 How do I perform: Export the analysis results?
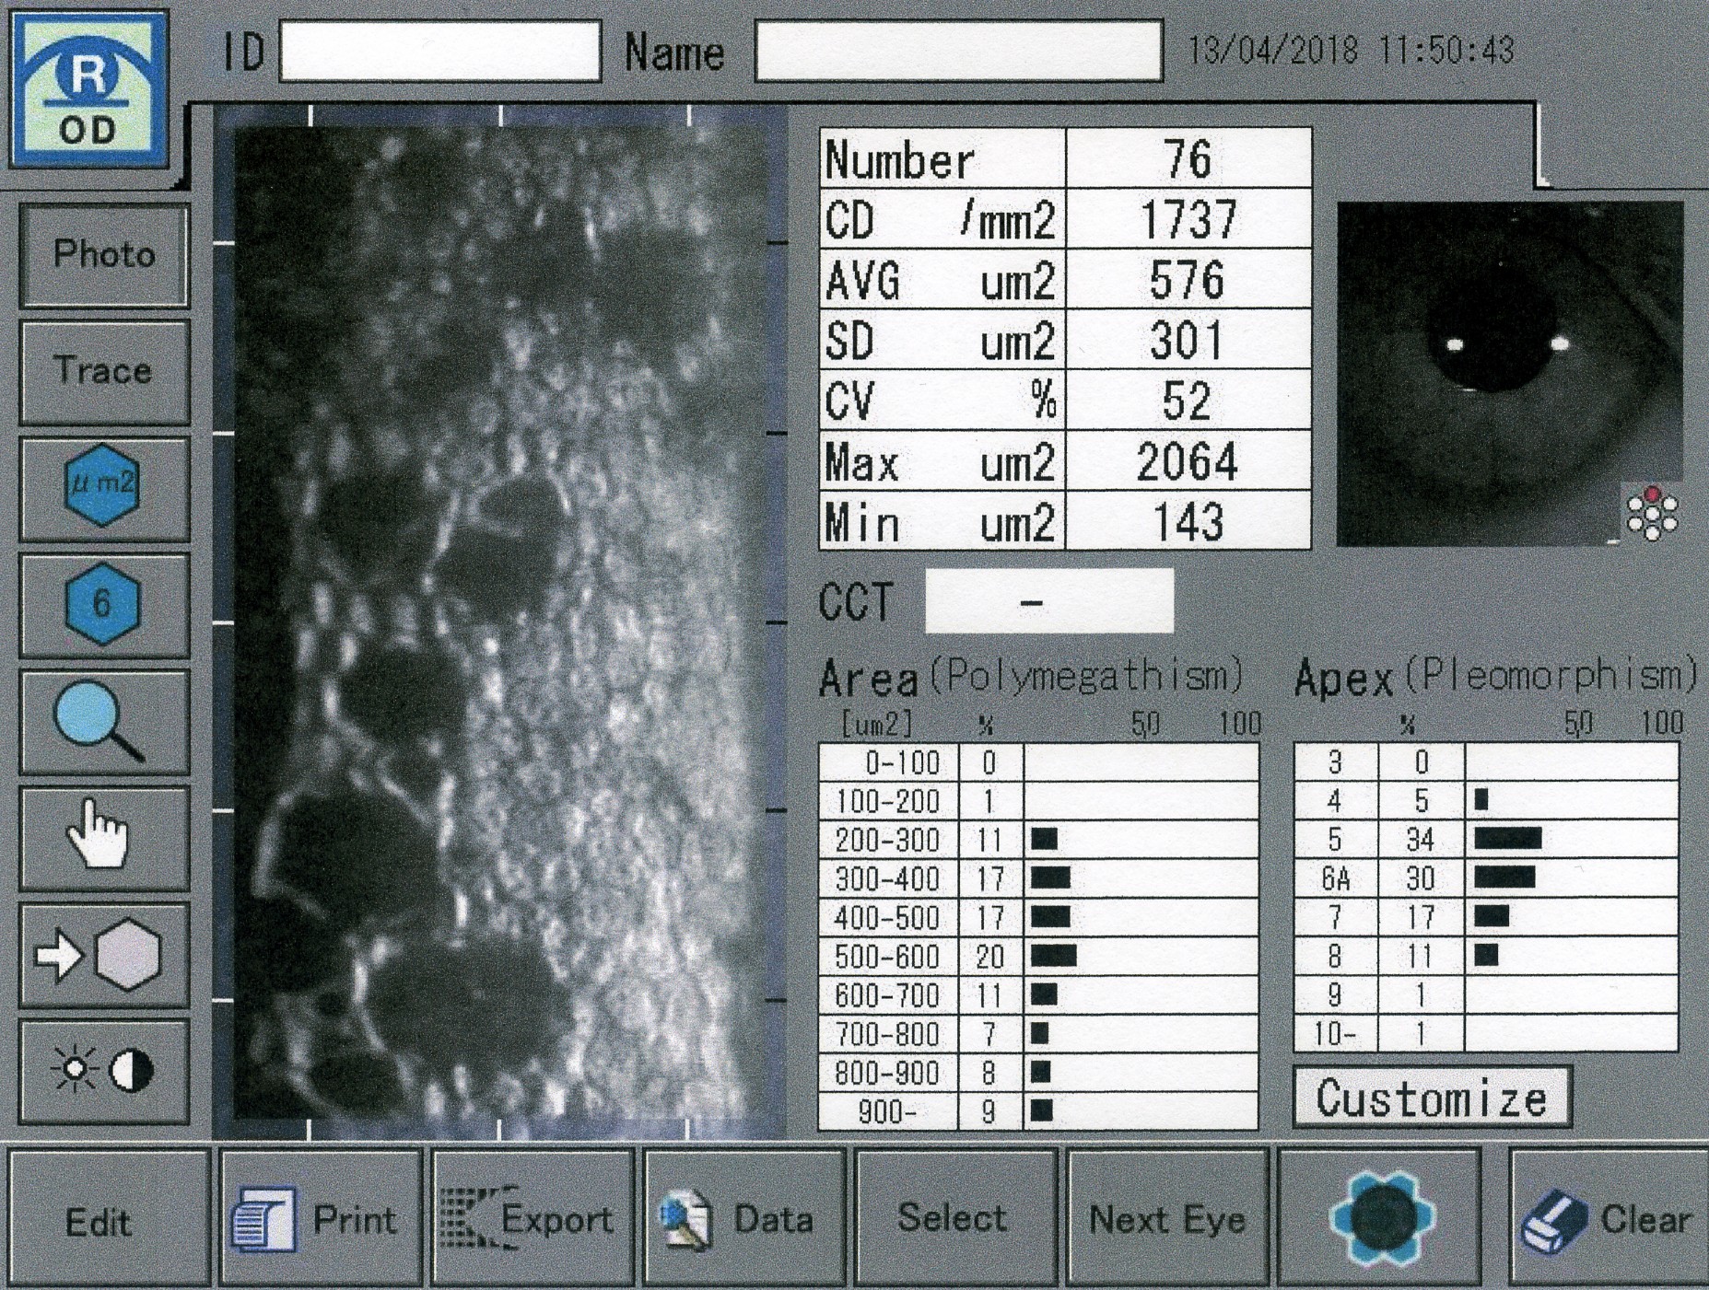532,1218
